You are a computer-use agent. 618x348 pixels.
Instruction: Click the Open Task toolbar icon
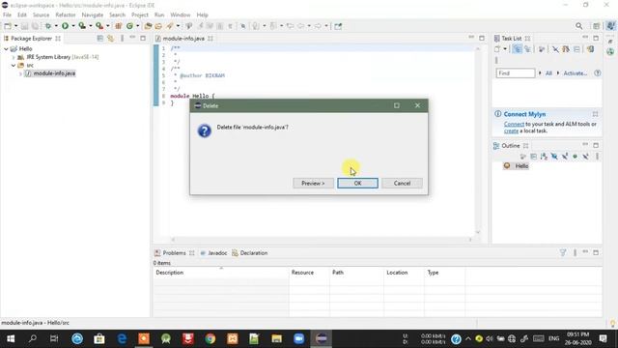point(158,26)
